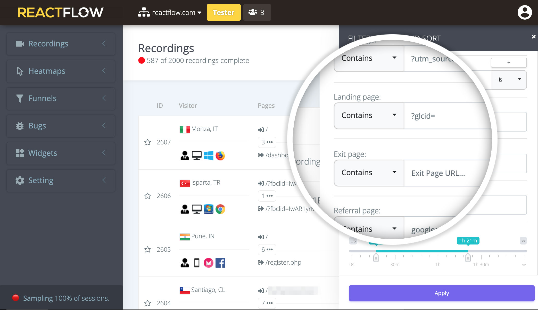
Task: Star recording 2606
Action: click(x=147, y=196)
